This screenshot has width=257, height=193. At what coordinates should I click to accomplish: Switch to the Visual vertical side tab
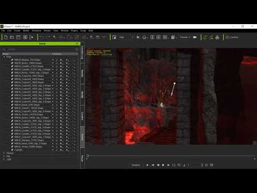pos(82,158)
